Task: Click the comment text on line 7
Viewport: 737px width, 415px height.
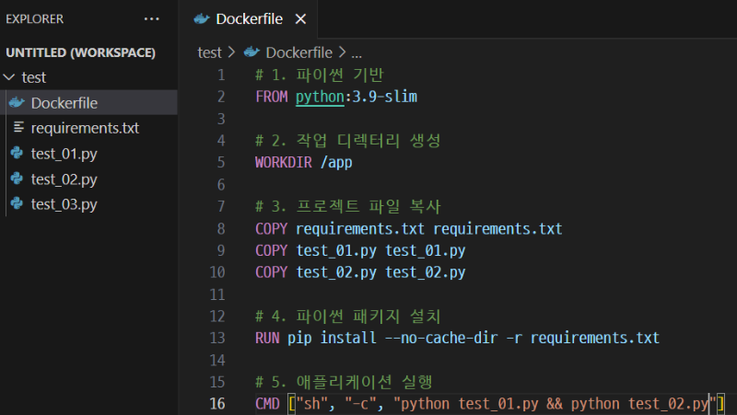Action: [x=348, y=206]
